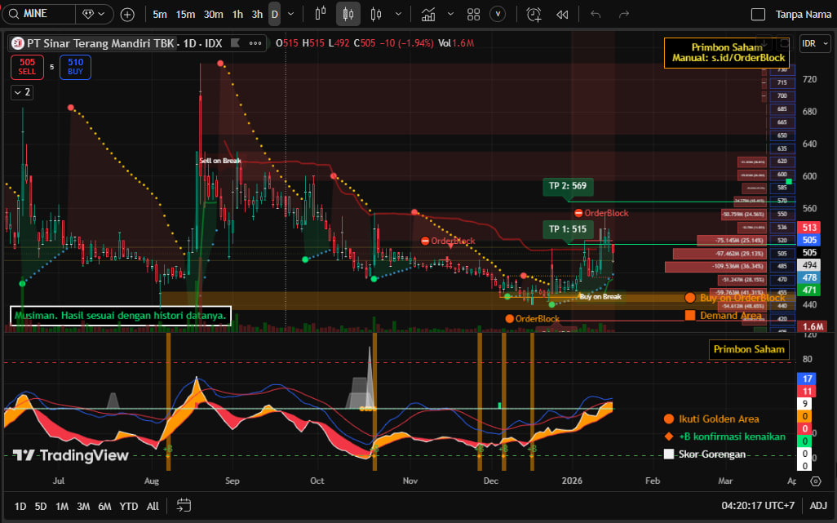Select the YTD date range tab

pyautogui.click(x=128, y=506)
